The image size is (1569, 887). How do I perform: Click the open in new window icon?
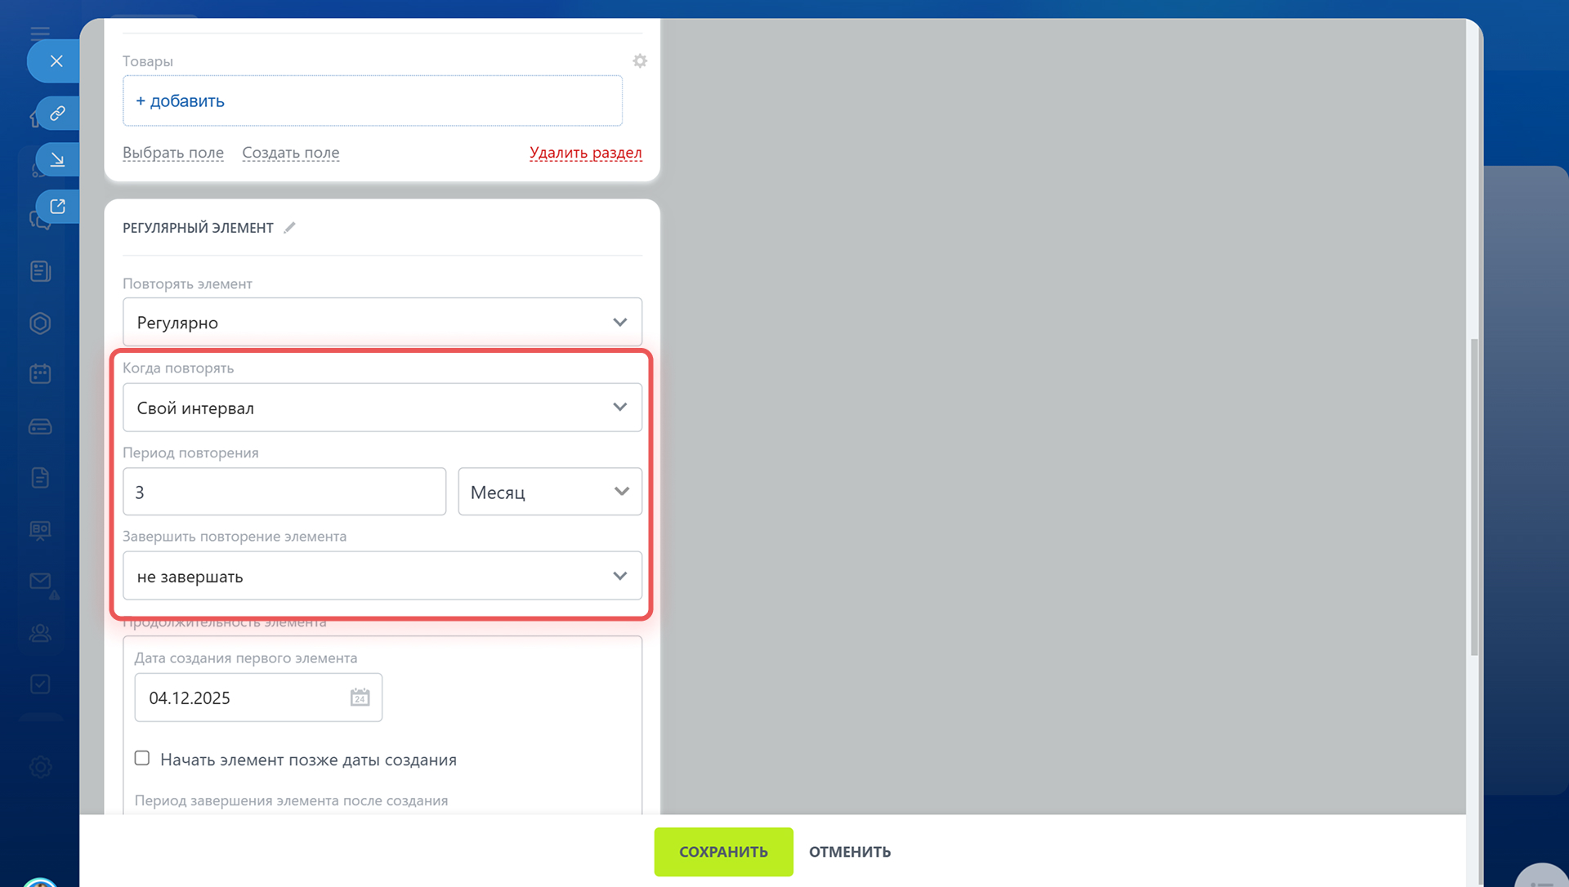point(57,207)
